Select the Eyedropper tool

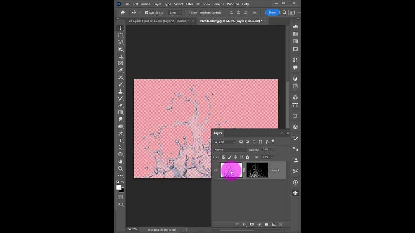click(x=121, y=70)
